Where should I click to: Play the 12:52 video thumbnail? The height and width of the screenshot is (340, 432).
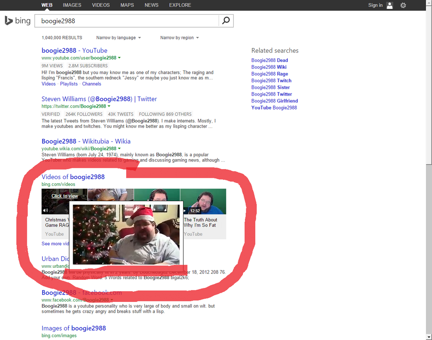click(203, 202)
